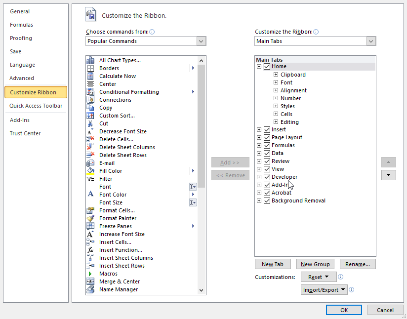The image size is (407, 319).
Task: Open the Import/Export dropdown button
Action: point(324,290)
